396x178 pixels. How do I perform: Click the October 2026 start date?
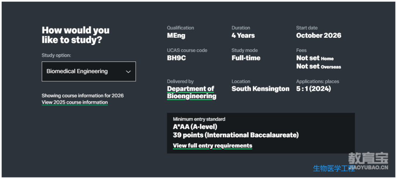tap(319, 36)
